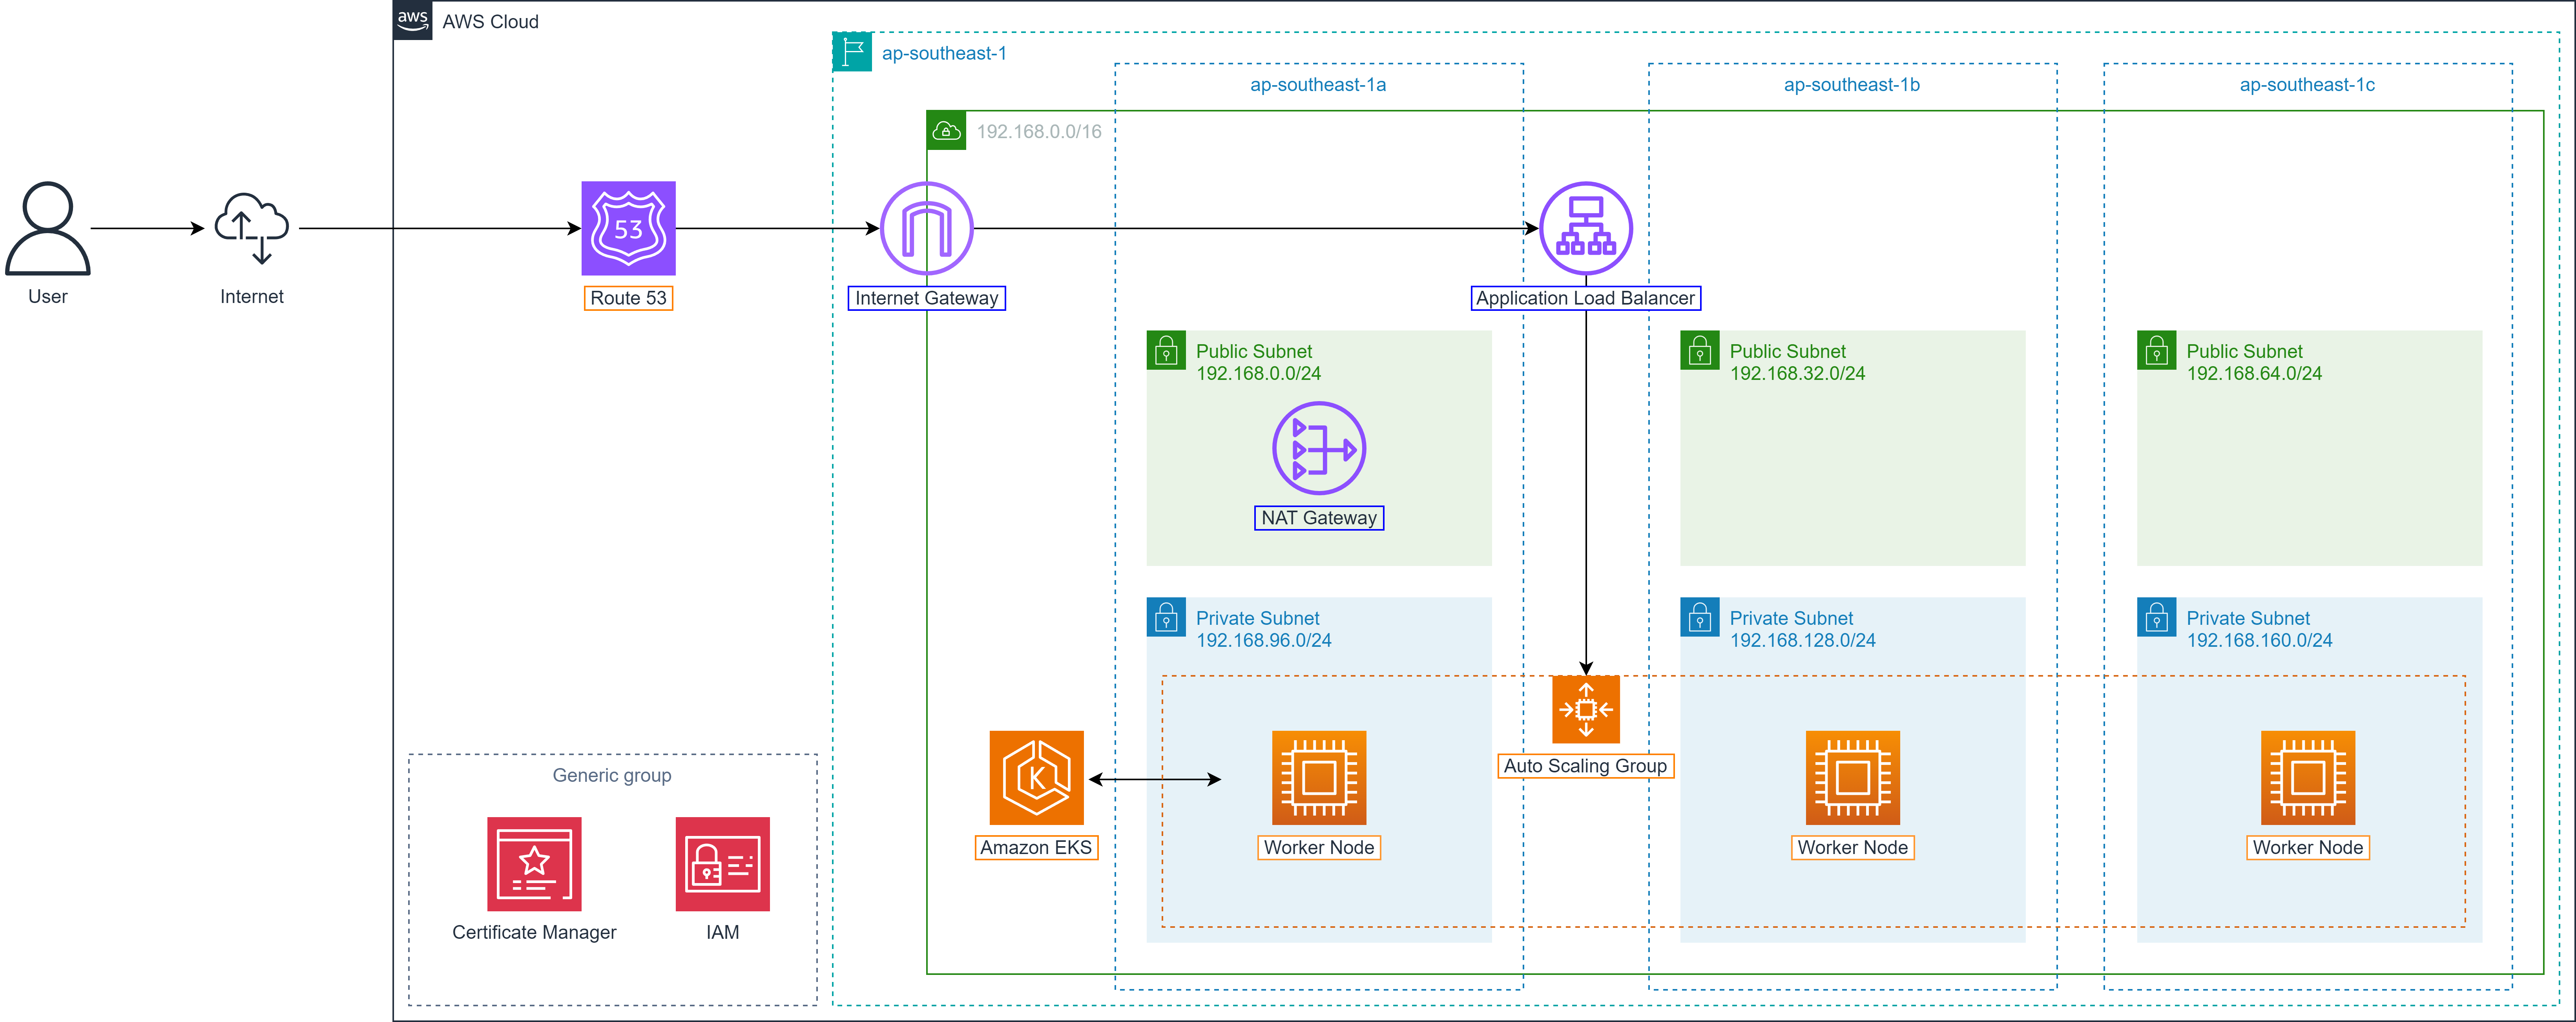The image size is (2576, 1022).
Task: Select the IAM badge icon
Action: pyautogui.click(x=722, y=864)
